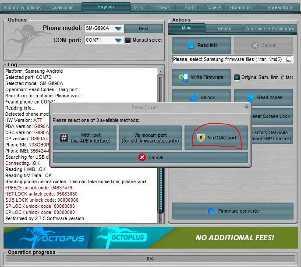301x267 pixels.
Task: Click the red X Cancel icon
Action: [x=142, y=157]
